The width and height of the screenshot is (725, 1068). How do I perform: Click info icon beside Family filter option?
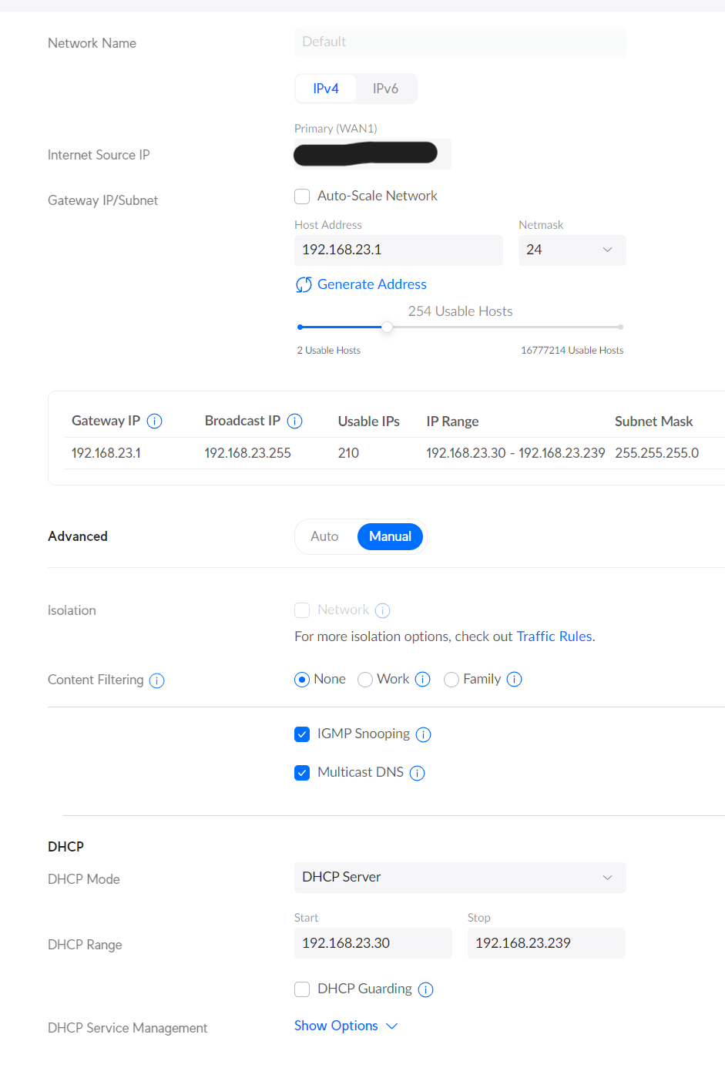[x=514, y=679]
